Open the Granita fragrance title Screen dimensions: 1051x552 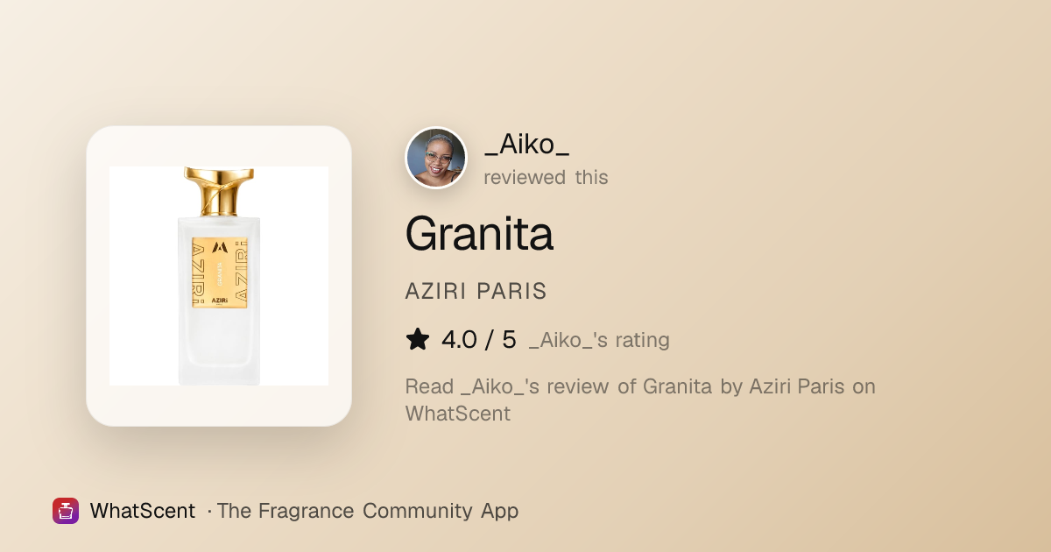[x=479, y=233]
